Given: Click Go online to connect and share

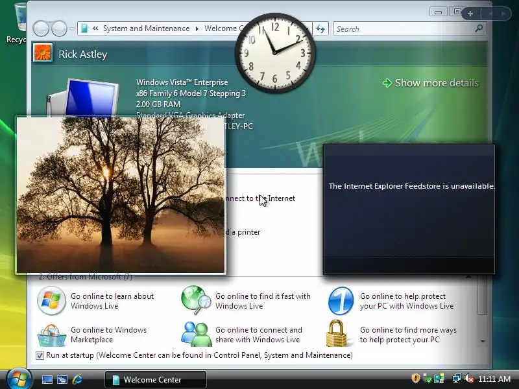Looking at the screenshot, I should coord(258,335).
